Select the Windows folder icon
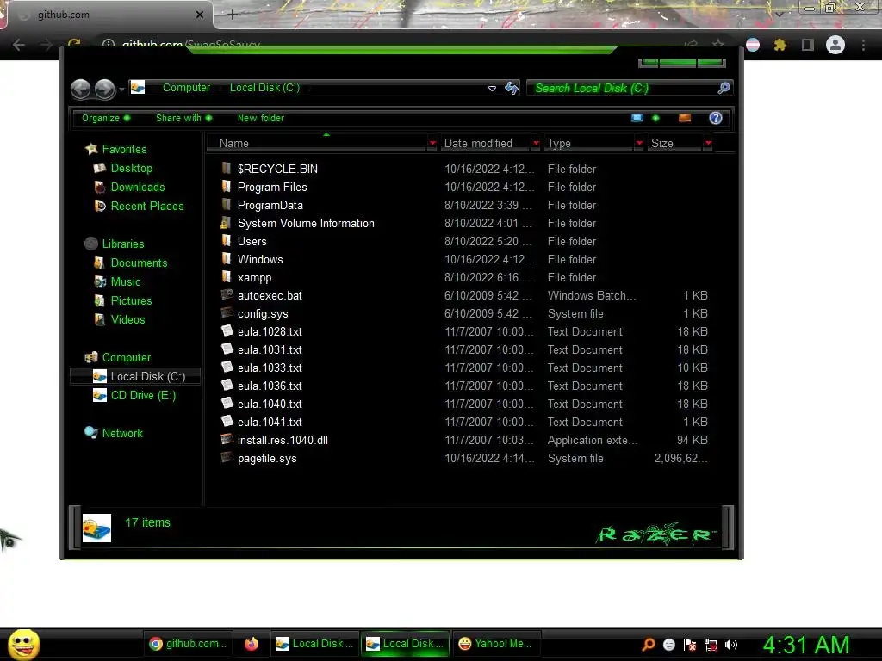Viewport: 882px width, 661px height. (x=227, y=258)
